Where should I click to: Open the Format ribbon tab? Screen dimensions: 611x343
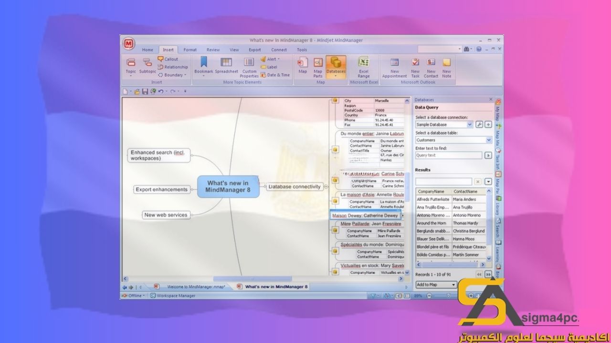[190, 50]
